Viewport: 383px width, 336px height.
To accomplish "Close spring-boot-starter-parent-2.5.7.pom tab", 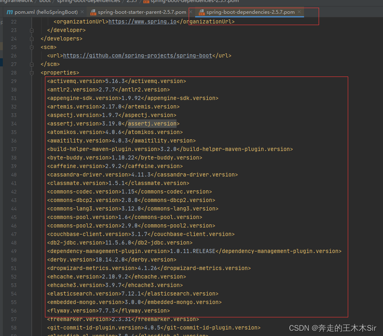I will [191, 12].
